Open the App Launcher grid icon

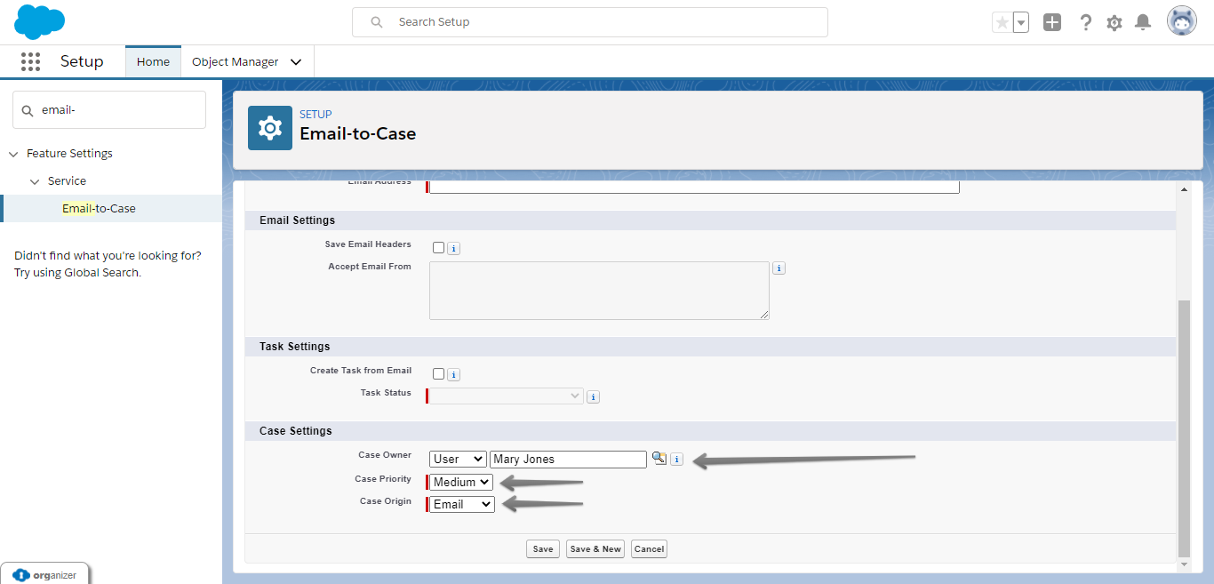click(x=30, y=61)
